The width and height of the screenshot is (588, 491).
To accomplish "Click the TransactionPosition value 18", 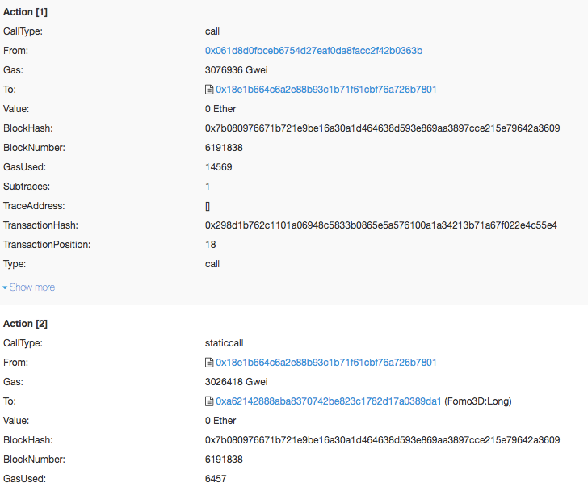I will click(x=210, y=245).
